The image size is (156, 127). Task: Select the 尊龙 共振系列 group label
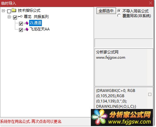[x=36, y=16]
